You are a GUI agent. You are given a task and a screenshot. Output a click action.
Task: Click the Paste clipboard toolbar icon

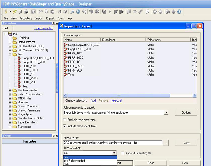click(x=52, y=11)
